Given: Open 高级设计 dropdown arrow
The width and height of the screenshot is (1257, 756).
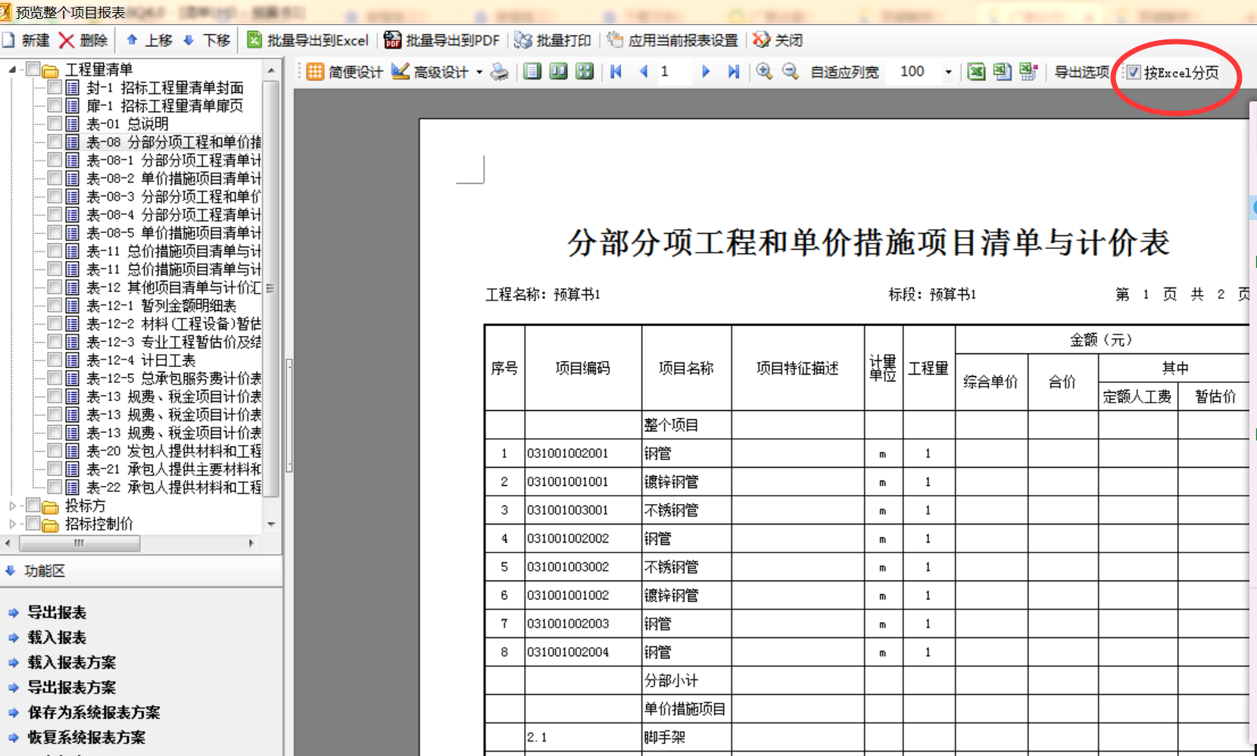Looking at the screenshot, I should (479, 73).
